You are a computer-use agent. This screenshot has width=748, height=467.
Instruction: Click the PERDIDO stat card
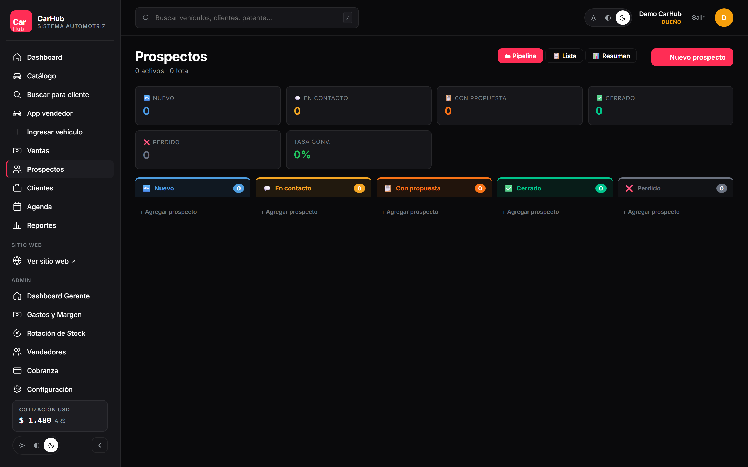coord(208,150)
